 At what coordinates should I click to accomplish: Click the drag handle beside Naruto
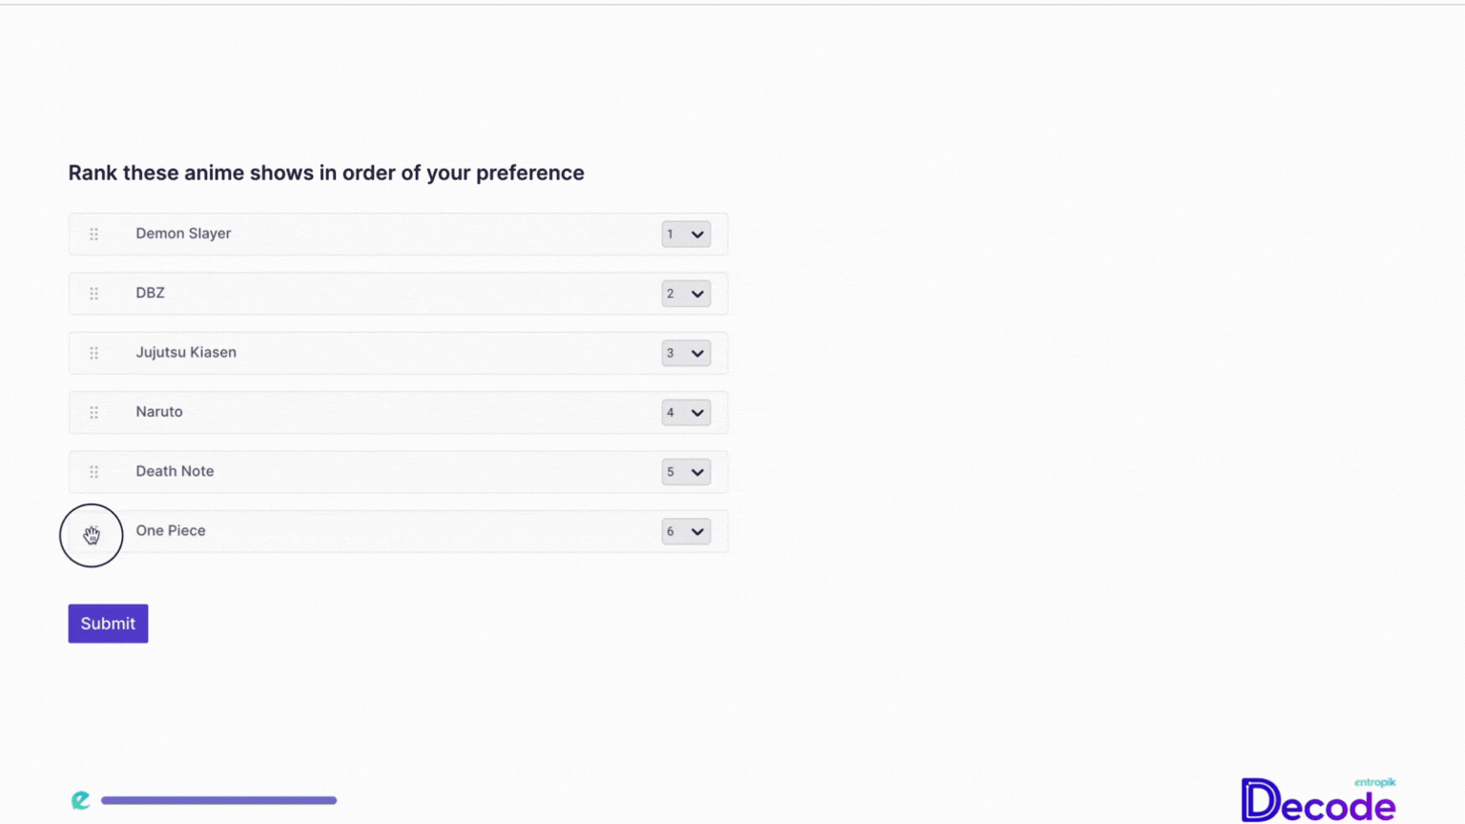click(x=93, y=412)
